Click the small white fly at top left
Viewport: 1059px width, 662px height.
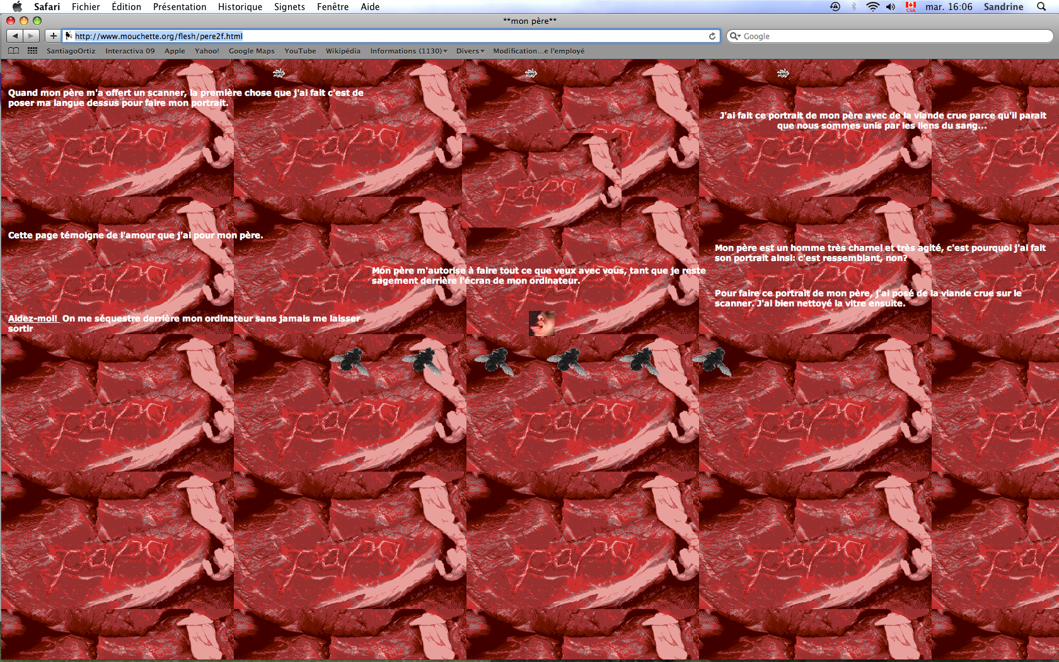coord(279,73)
